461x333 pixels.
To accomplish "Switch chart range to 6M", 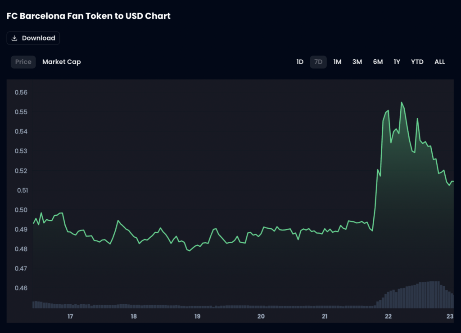I will 378,62.
